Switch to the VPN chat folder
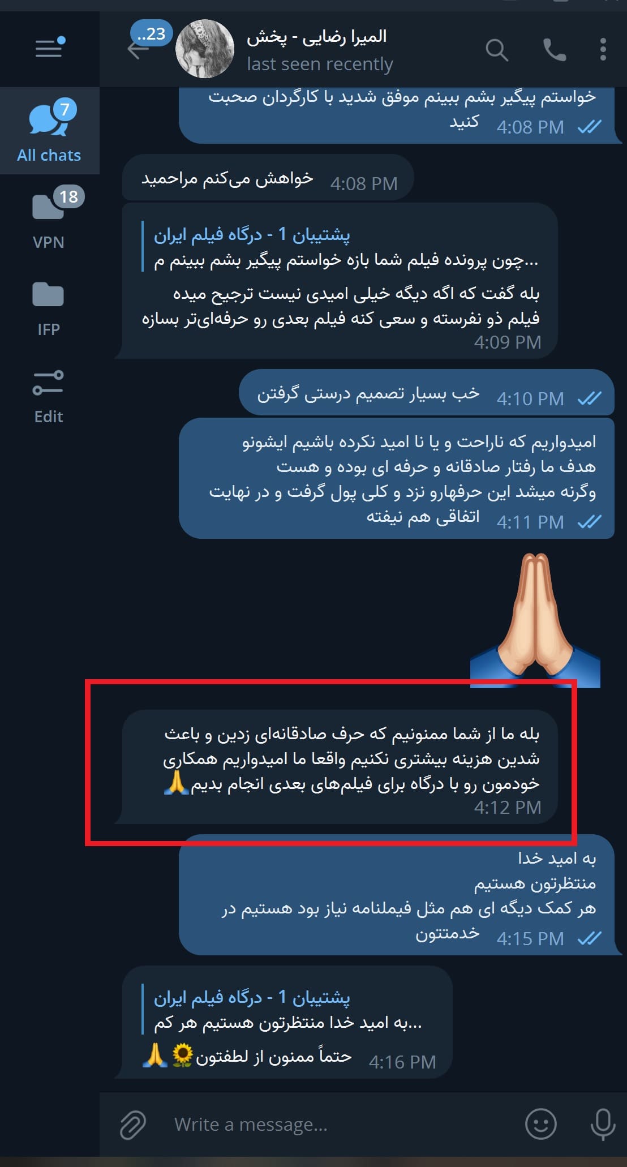627x1167 pixels. (x=49, y=218)
